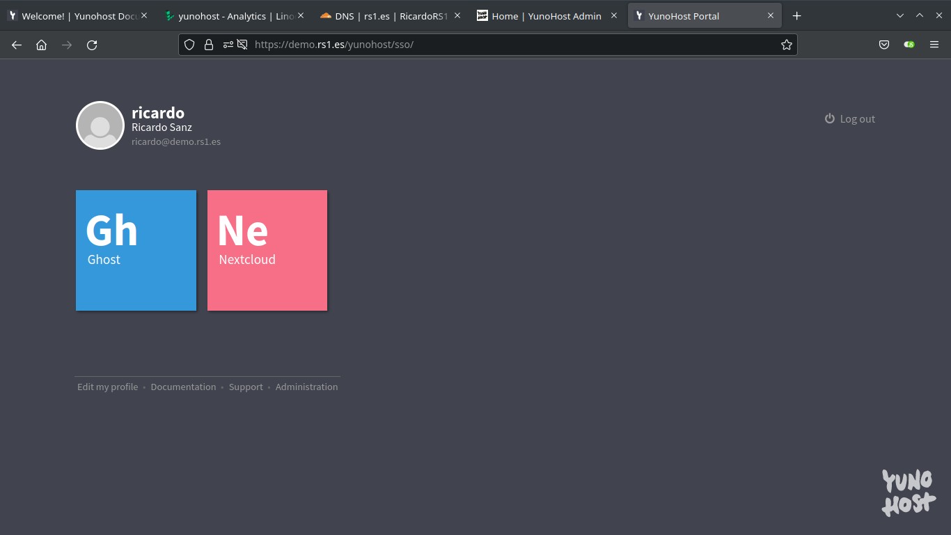Image resolution: width=951 pixels, height=535 pixels.
Task: Open the Edit my profile link
Action: click(107, 387)
